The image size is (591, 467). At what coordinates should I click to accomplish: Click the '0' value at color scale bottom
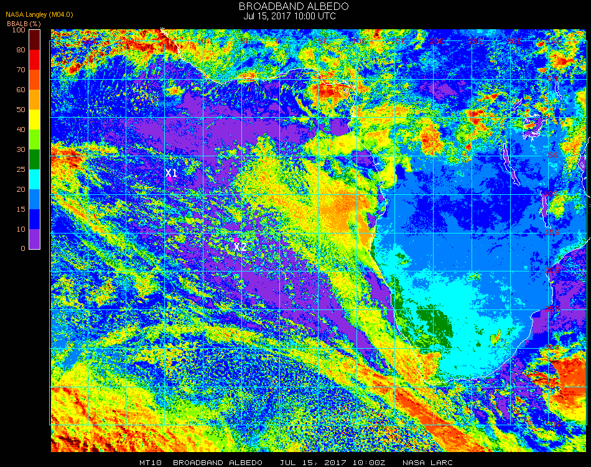coord(23,248)
